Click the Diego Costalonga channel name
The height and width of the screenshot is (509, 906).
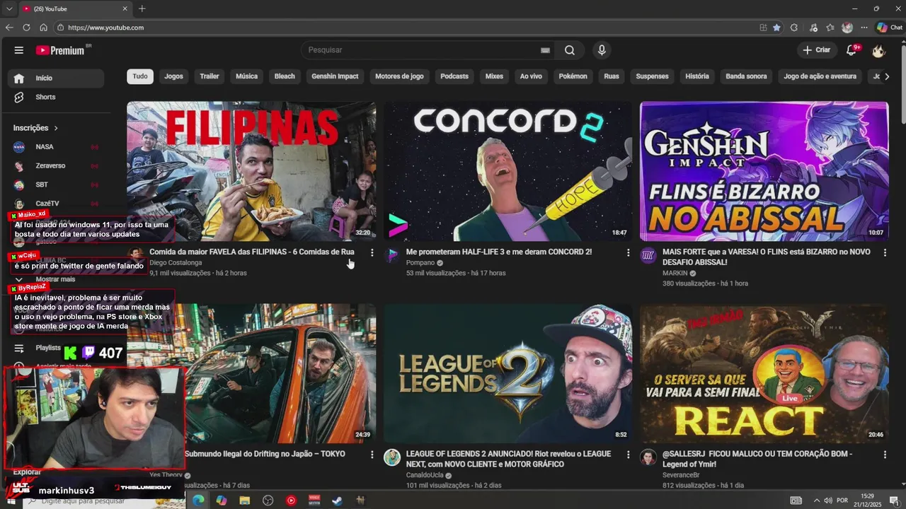pyautogui.click(x=176, y=263)
